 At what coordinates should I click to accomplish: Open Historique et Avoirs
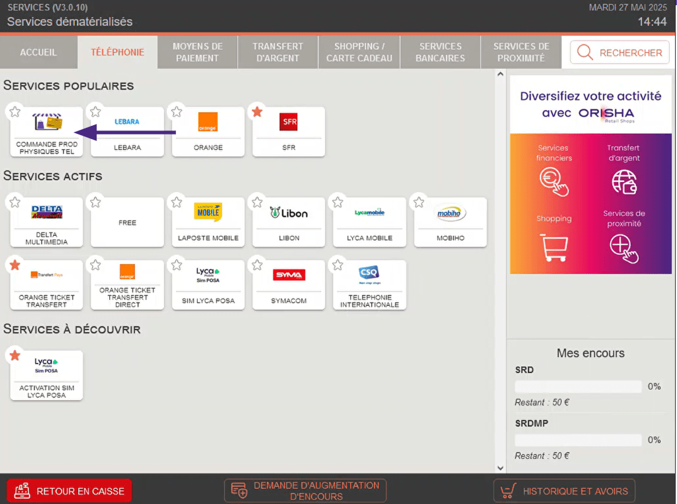(x=564, y=491)
